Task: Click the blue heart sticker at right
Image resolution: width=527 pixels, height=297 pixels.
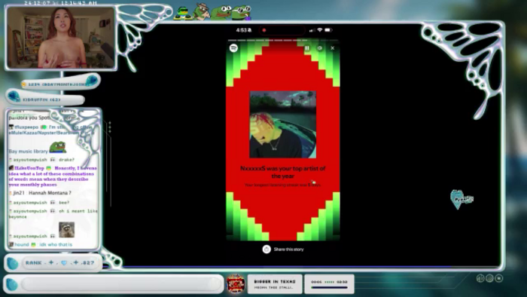Action: [x=461, y=199]
